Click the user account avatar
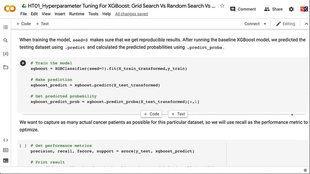 pyautogui.click(x=304, y=9)
